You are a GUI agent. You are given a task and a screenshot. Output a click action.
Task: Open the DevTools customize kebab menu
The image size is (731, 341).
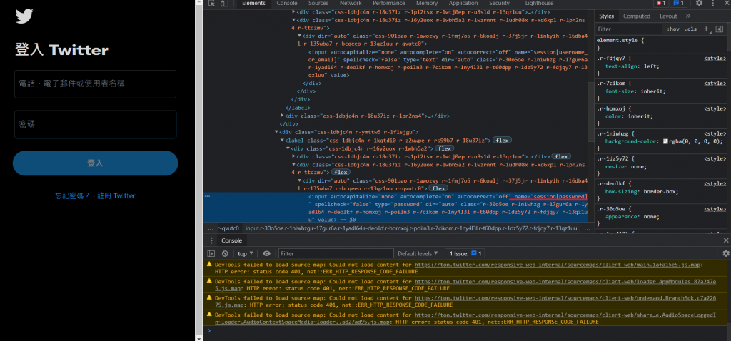pyautogui.click(x=713, y=4)
